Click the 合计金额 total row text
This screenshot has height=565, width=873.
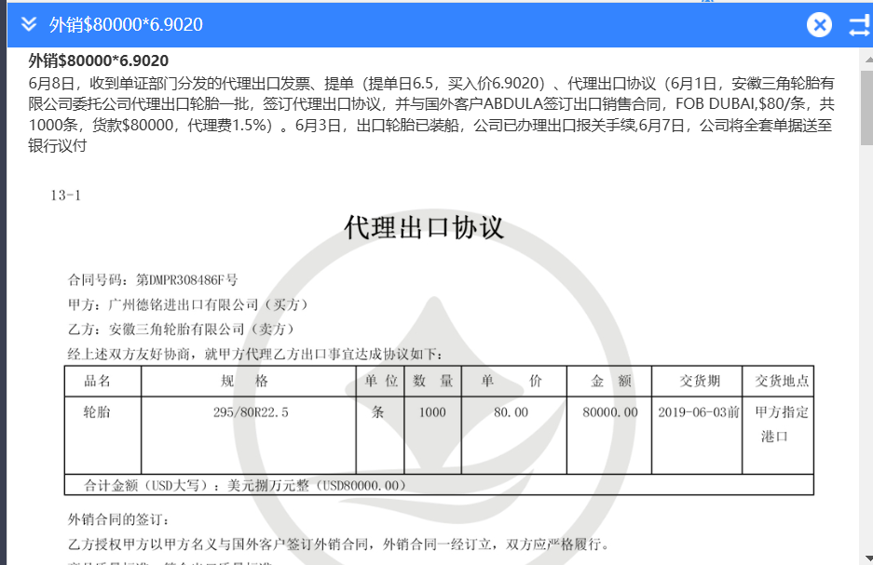point(245,486)
